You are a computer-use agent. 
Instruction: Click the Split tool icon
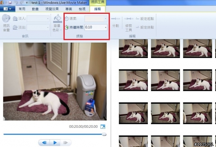(x=115, y=19)
